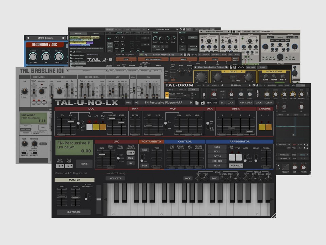Click the settings gear icon in TAL-Drum

pyautogui.click(x=254, y=85)
